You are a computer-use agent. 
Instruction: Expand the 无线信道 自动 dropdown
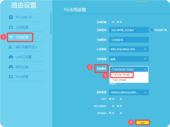point(129,59)
